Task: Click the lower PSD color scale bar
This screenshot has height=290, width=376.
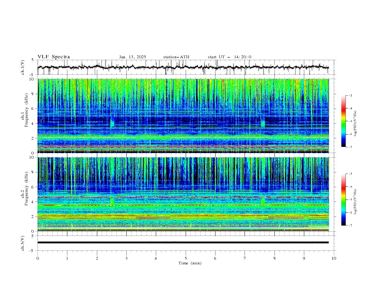Action: pyautogui.click(x=344, y=199)
